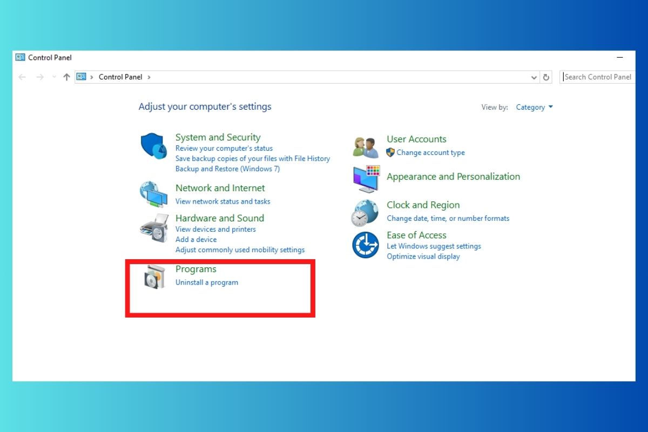Click the Ease of Access icon

pos(366,245)
